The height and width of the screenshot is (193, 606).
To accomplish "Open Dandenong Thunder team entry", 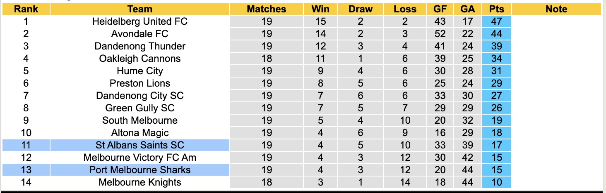I will point(140,46).
